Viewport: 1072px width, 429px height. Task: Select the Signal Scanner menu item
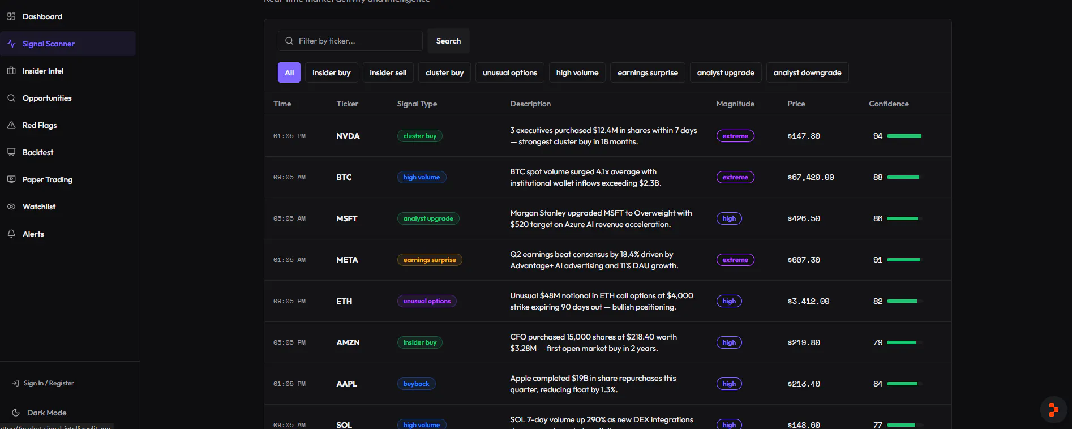[68, 44]
